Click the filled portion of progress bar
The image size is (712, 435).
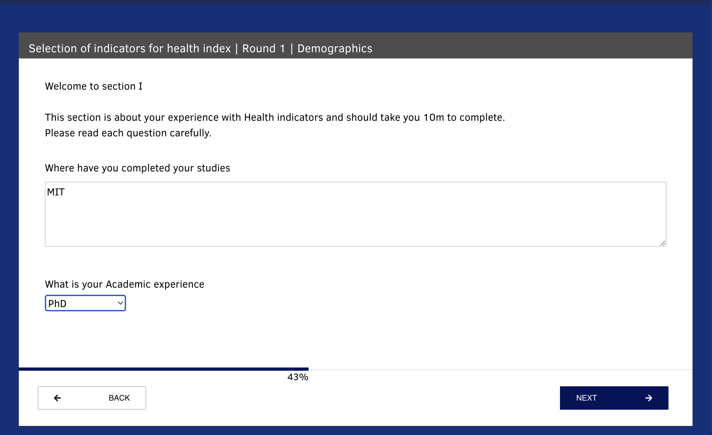(x=164, y=369)
